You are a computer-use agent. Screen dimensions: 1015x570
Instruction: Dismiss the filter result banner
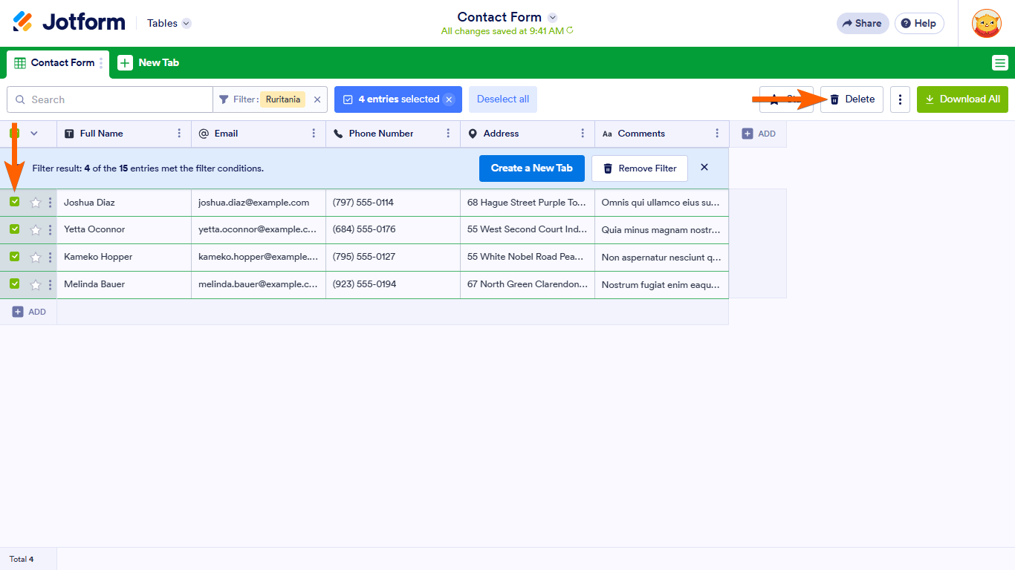pyautogui.click(x=704, y=168)
